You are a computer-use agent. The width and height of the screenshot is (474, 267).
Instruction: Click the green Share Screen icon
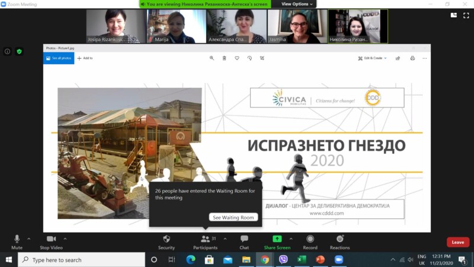click(x=277, y=239)
